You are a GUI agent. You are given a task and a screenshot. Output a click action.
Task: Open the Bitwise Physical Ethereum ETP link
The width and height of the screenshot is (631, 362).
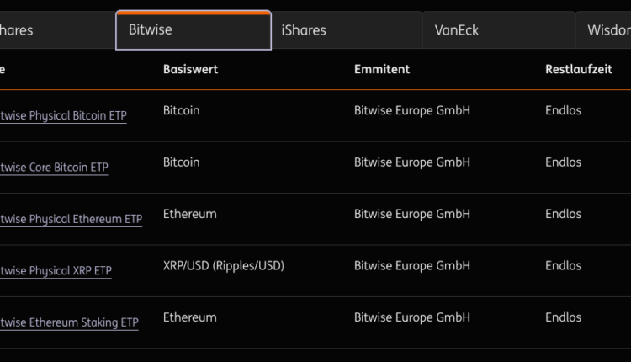[x=71, y=220]
